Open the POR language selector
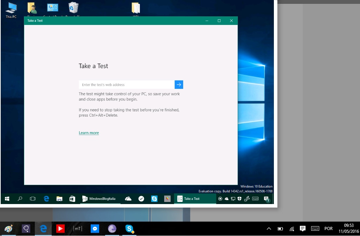Image resolution: width=360 pixels, height=236 pixels. (328, 229)
